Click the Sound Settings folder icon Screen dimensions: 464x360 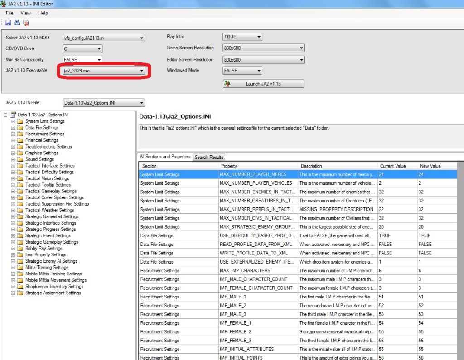point(20,159)
